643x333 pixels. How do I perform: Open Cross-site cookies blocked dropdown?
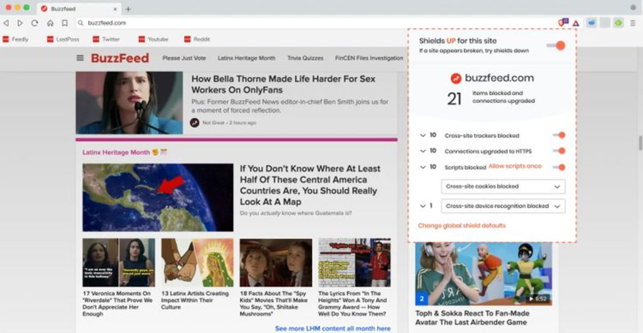[x=503, y=187]
